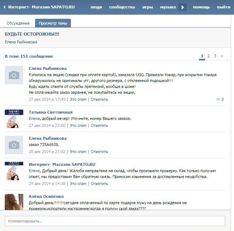Jump to last page with » arrow

[x=222, y=56]
